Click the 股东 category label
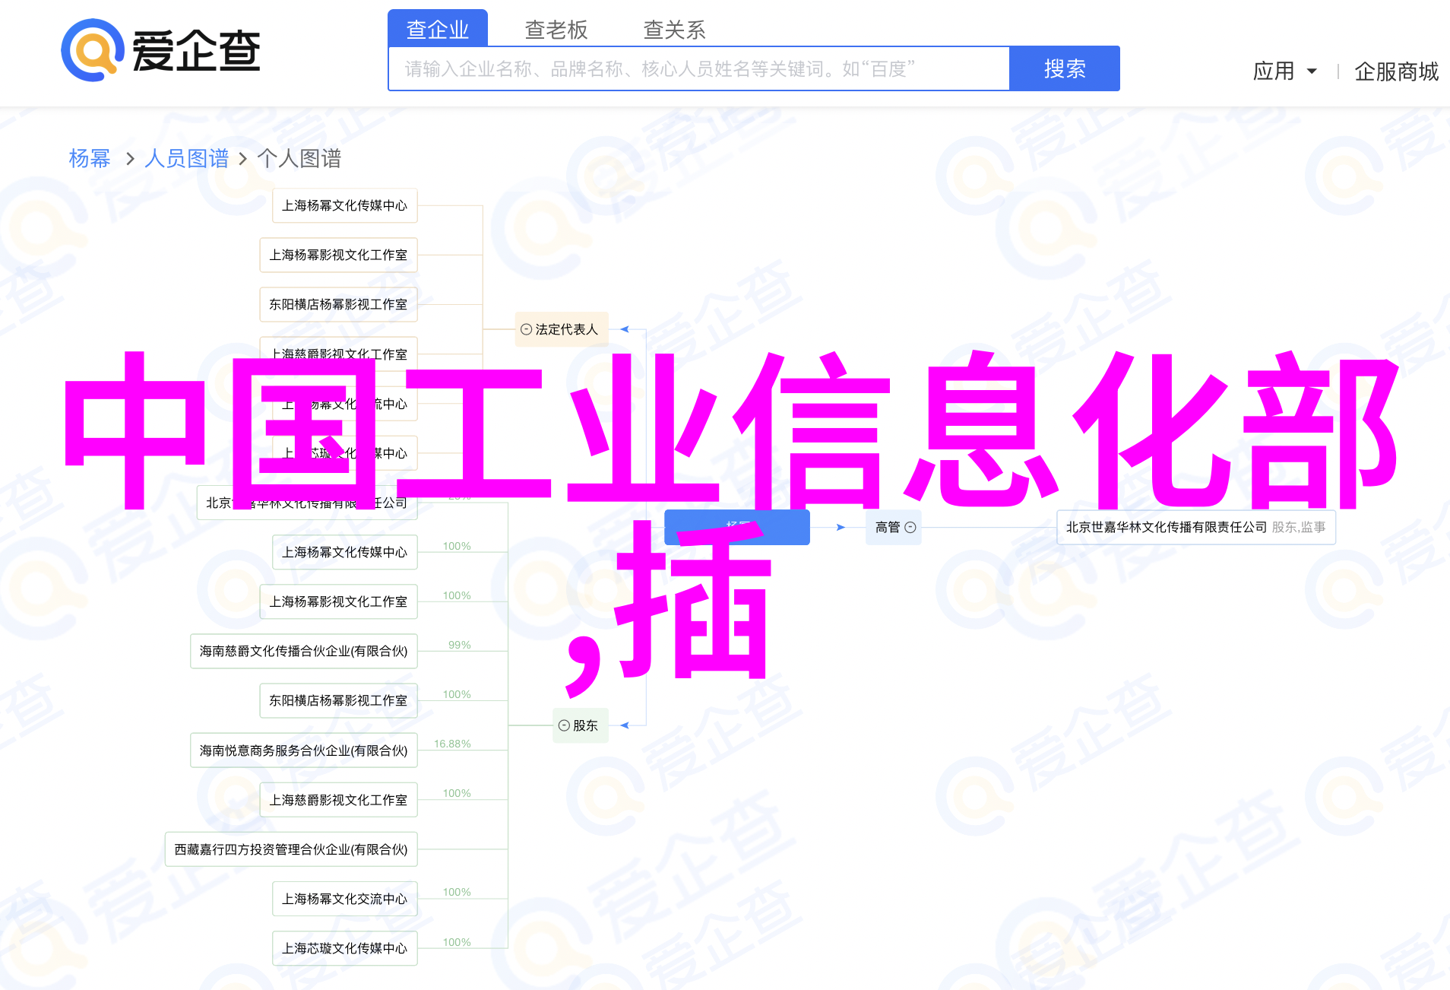 pos(585,725)
